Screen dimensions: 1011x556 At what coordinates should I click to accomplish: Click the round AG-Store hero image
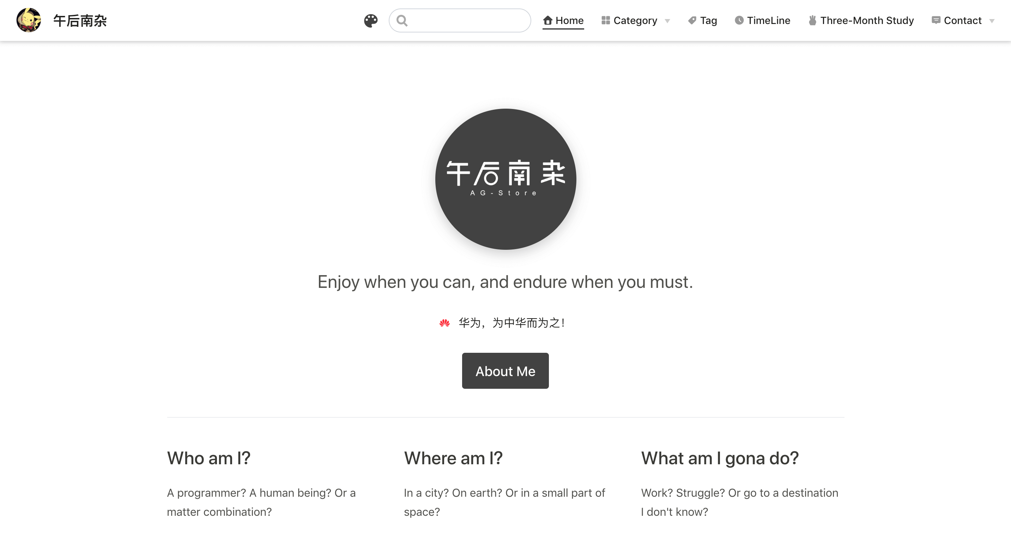tap(505, 179)
